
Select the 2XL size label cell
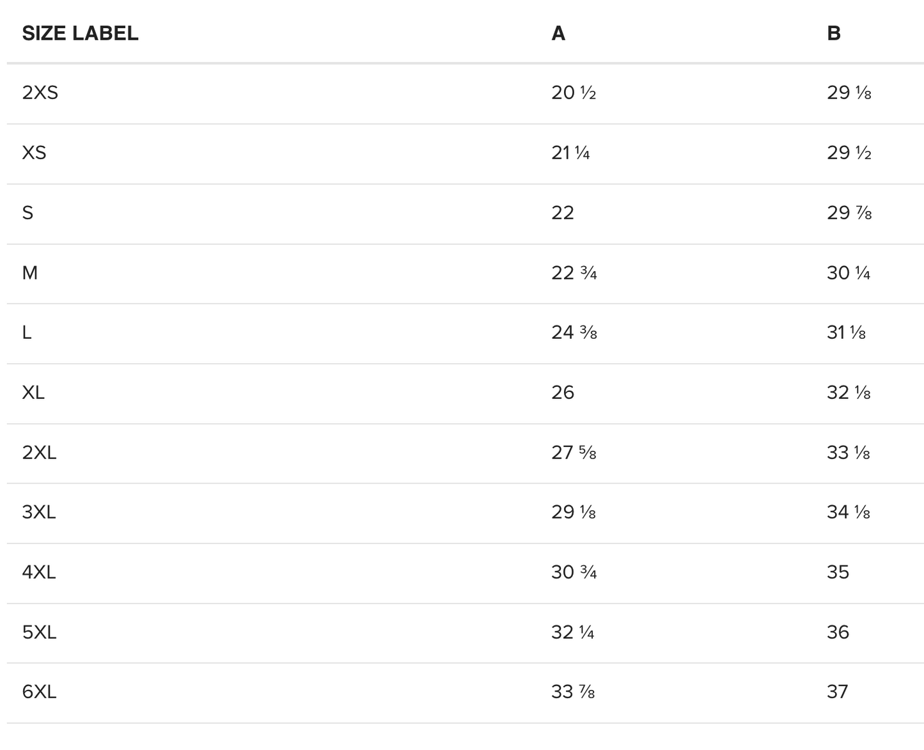point(39,453)
